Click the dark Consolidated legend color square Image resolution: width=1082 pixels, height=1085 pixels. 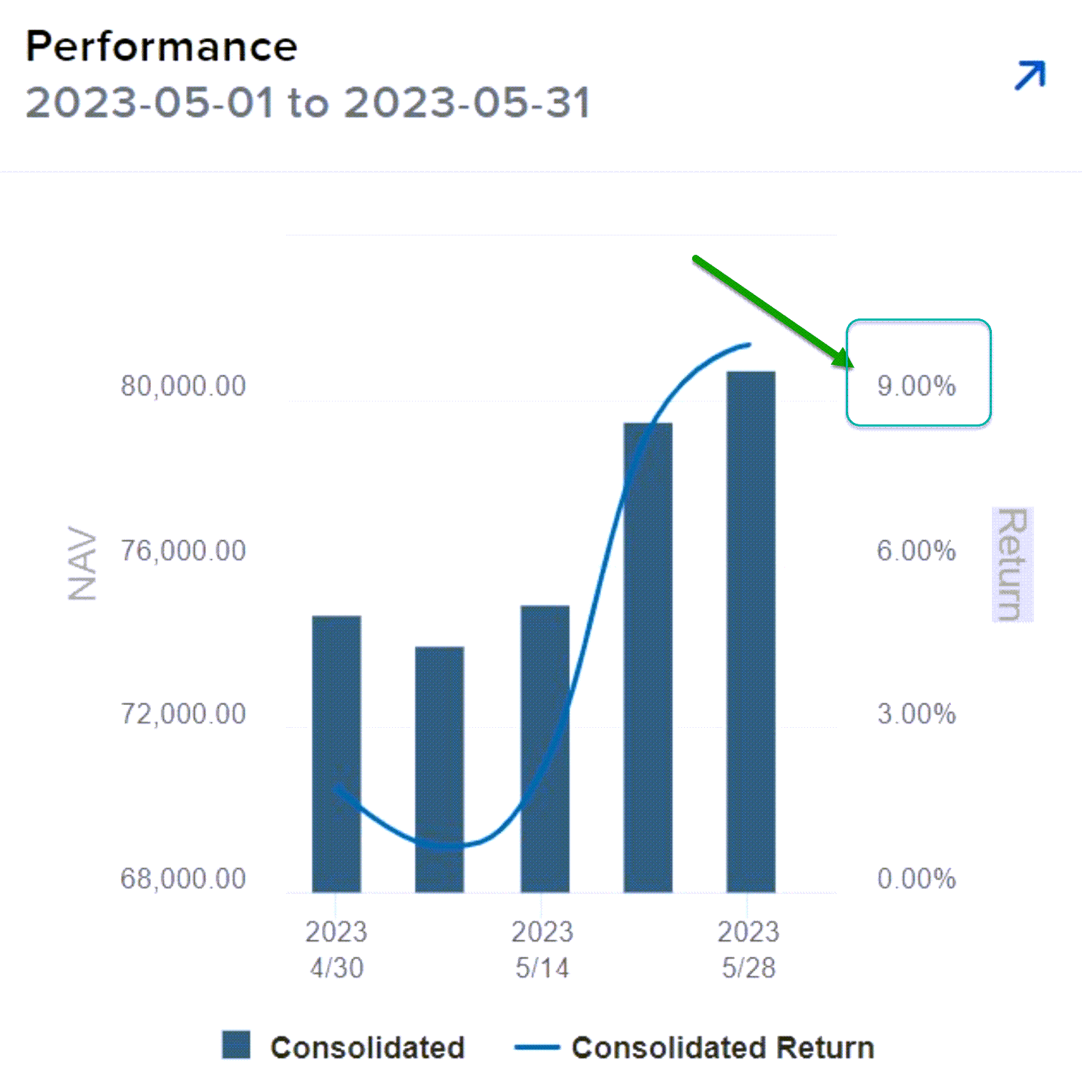click(236, 1045)
